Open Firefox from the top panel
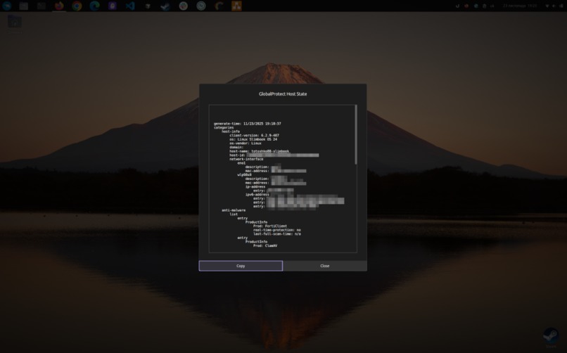Screen dimensions: 567x353 point(59,6)
